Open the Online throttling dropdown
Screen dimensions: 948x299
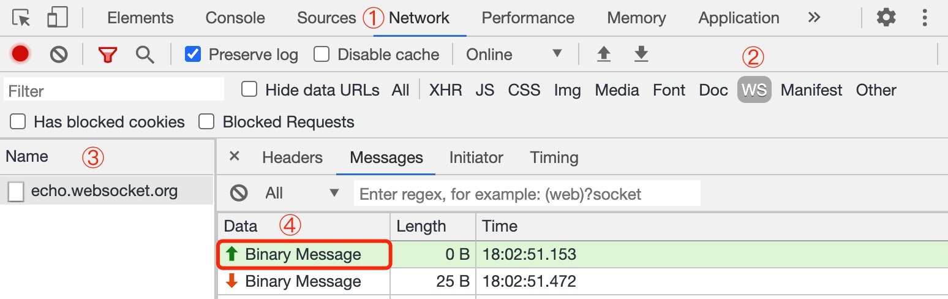514,55
